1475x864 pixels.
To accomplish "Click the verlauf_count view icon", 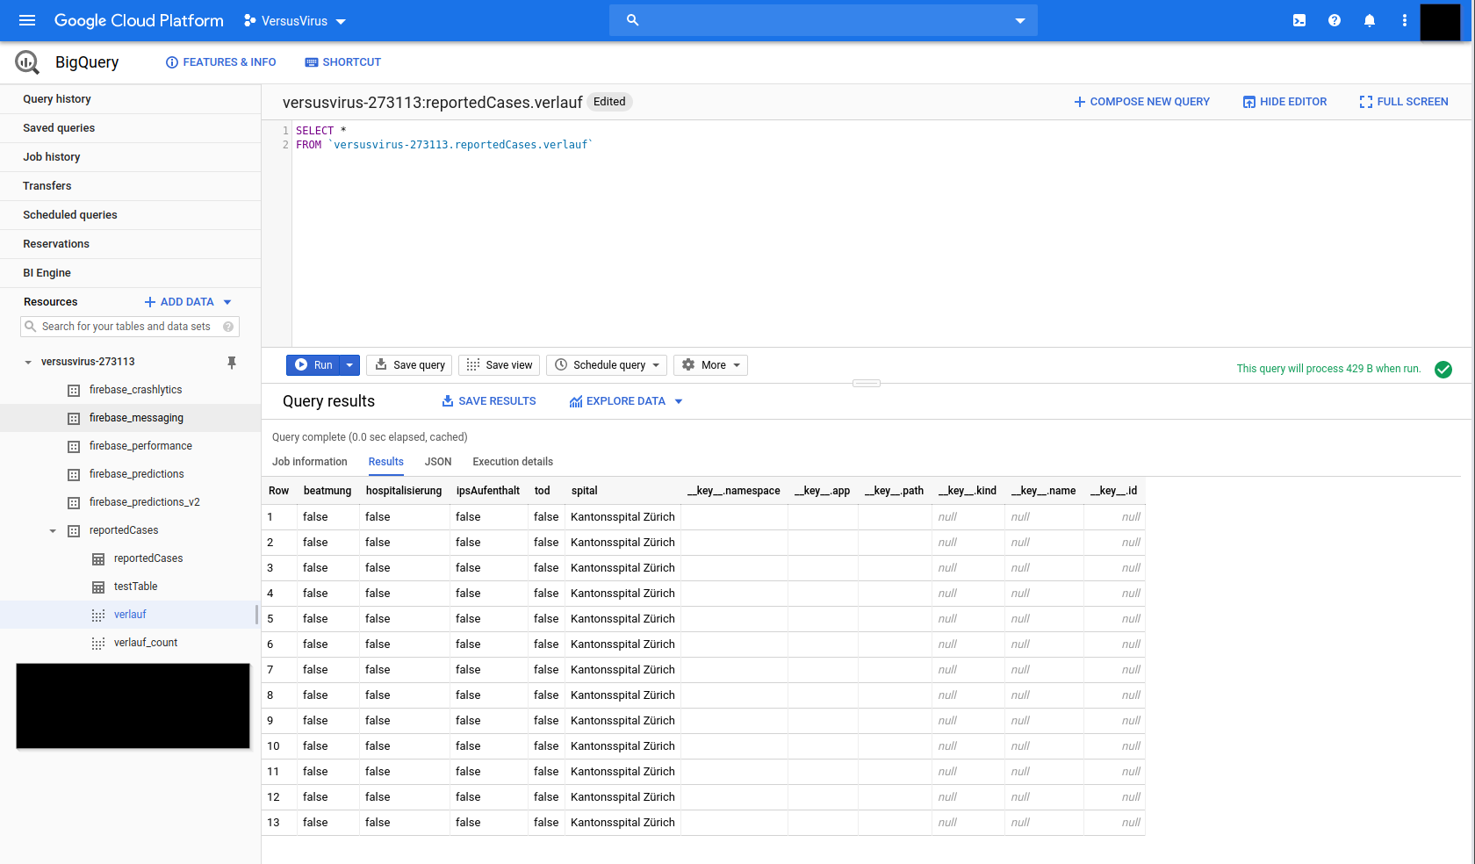I will pos(98,643).
